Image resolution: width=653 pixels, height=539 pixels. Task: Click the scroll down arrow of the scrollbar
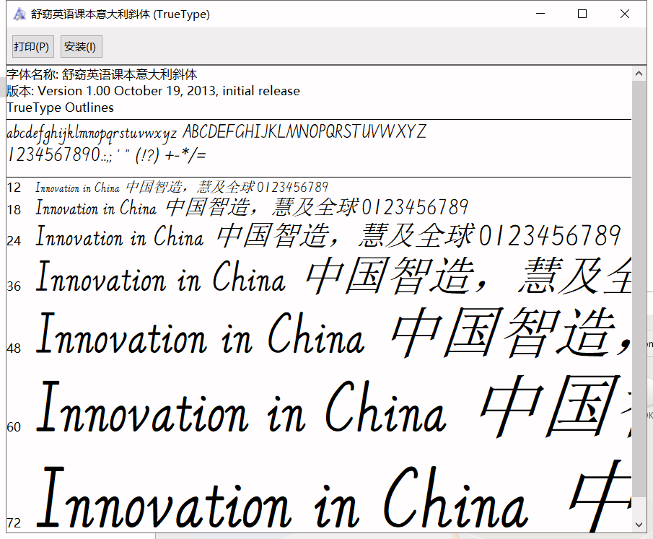(639, 525)
